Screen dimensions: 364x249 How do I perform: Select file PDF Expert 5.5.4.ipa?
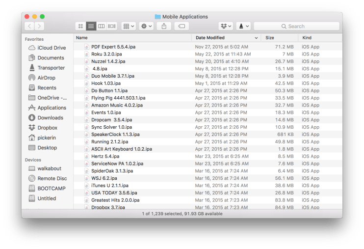208,47
